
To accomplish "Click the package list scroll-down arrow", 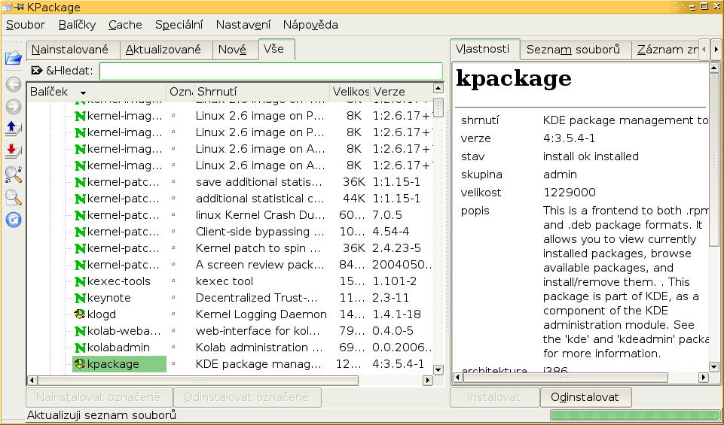I will pyautogui.click(x=438, y=369).
